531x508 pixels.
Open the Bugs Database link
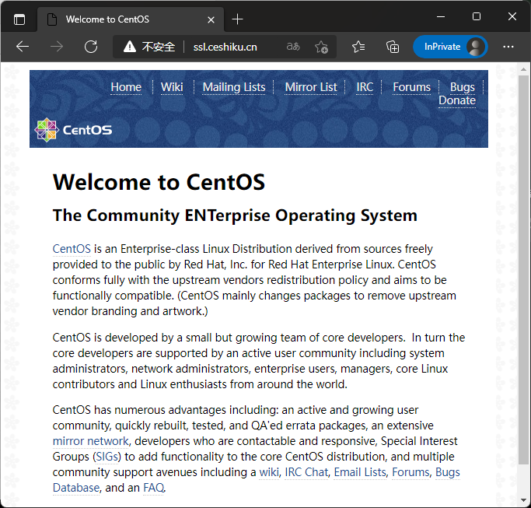447,472
